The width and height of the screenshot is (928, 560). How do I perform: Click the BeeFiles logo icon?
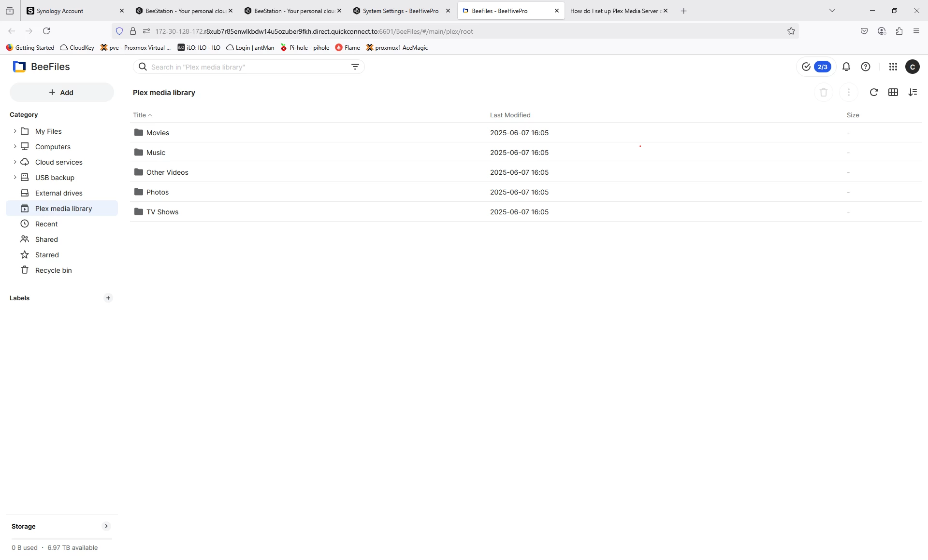pyautogui.click(x=19, y=67)
